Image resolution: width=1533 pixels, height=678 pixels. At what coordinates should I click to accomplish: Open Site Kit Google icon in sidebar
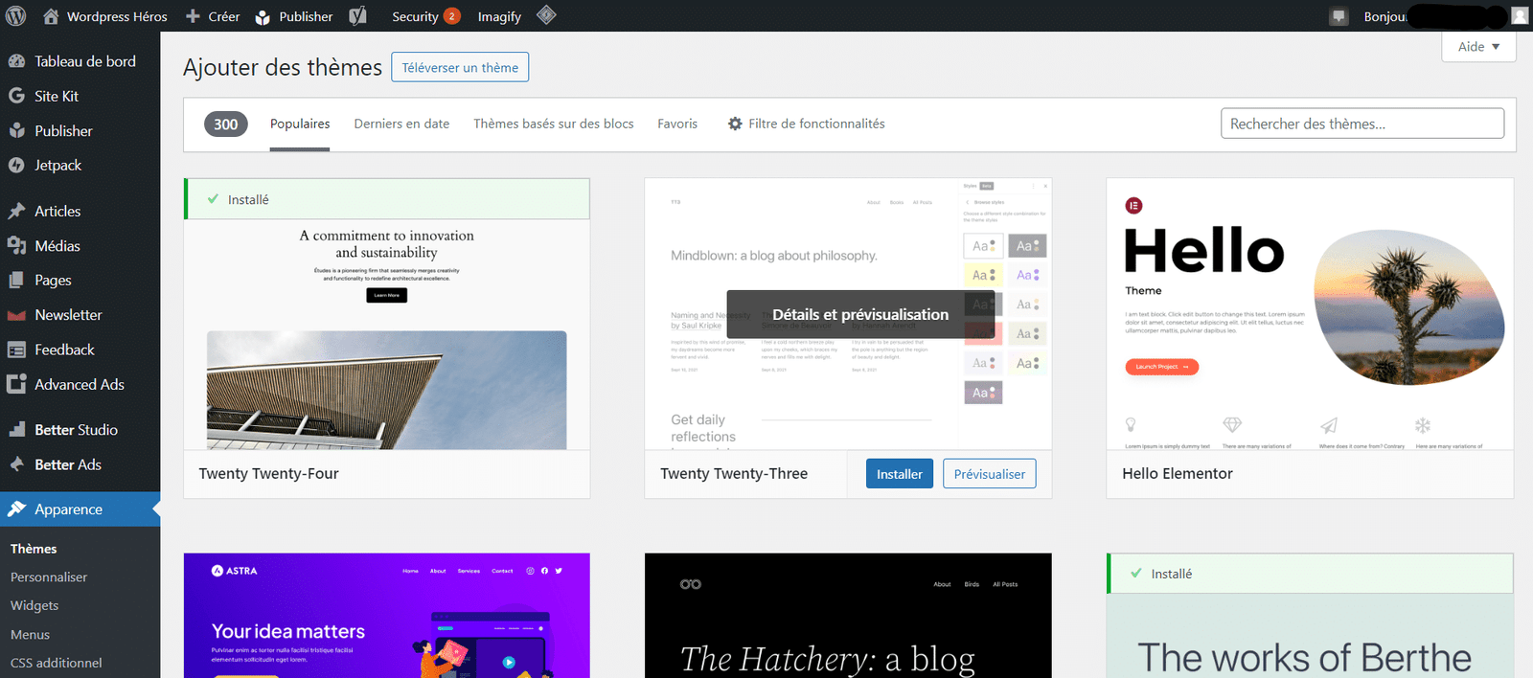pos(16,96)
